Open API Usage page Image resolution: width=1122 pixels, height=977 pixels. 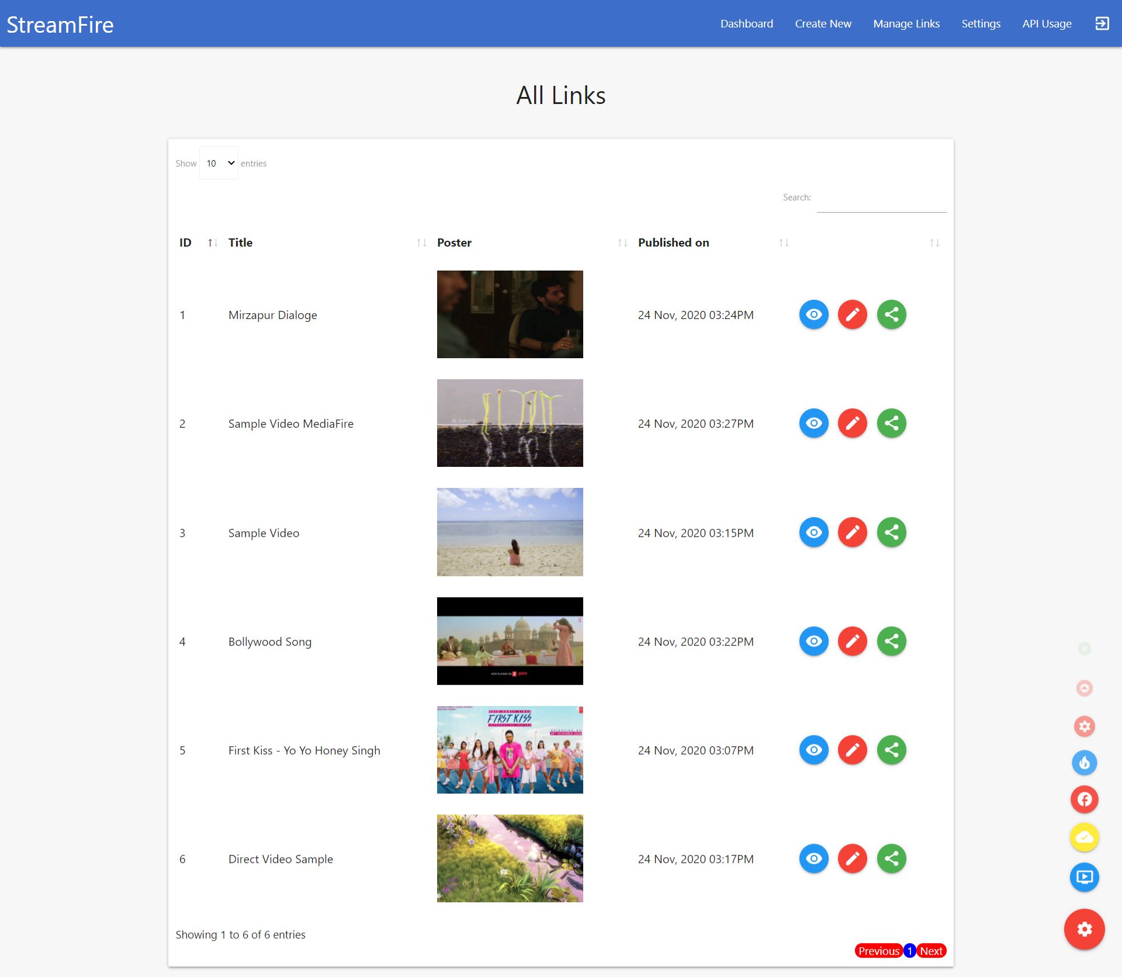pos(1047,23)
